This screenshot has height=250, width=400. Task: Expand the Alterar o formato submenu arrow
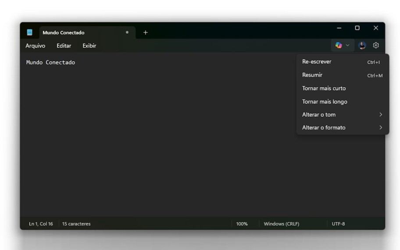click(x=381, y=127)
